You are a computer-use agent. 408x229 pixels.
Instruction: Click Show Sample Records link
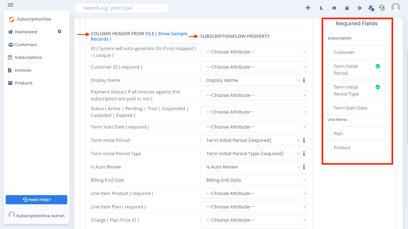(x=139, y=36)
